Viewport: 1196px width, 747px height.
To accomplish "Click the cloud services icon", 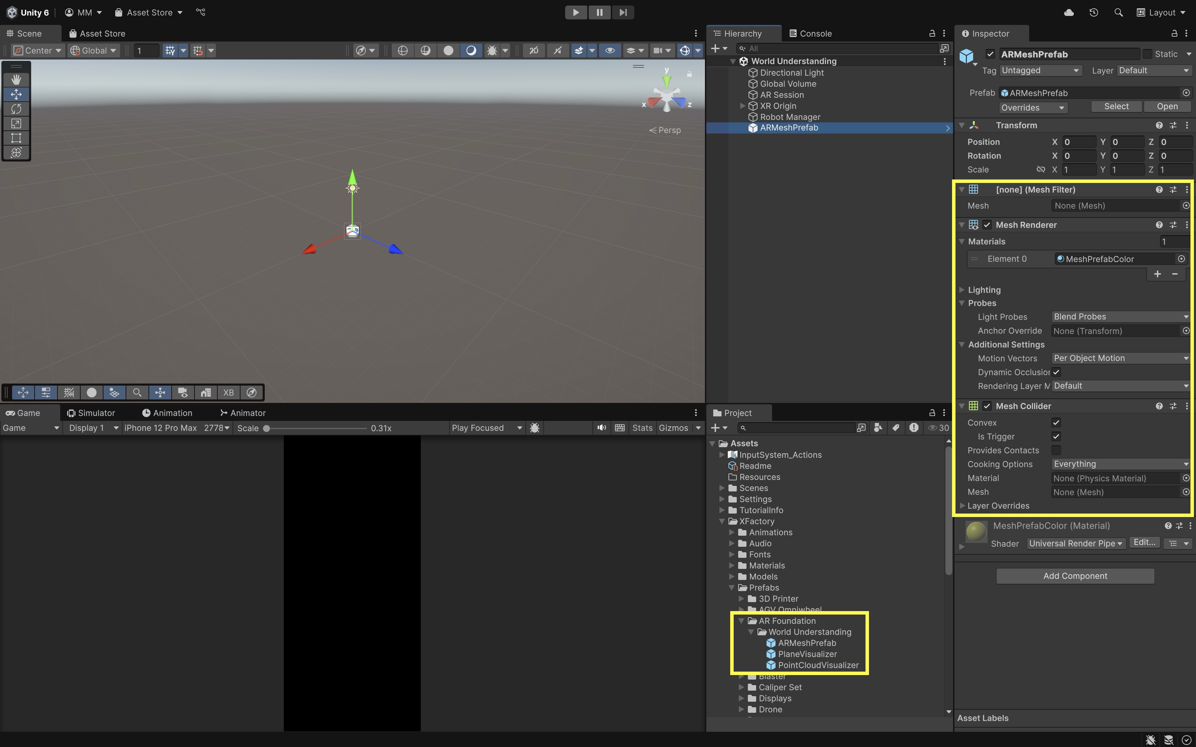I will 1069,12.
